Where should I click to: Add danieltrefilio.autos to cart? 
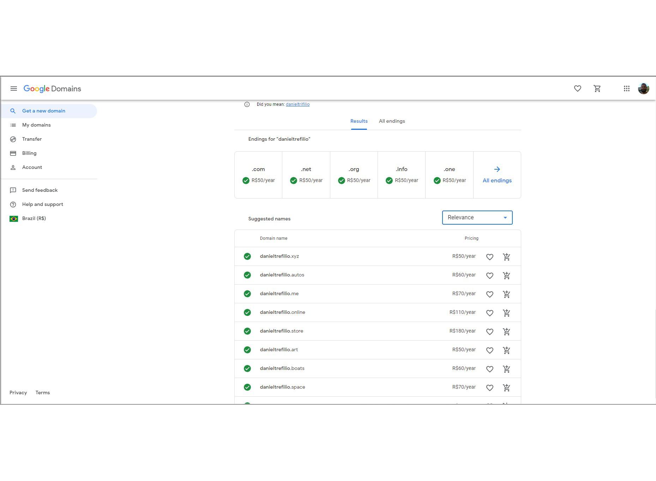pos(506,275)
